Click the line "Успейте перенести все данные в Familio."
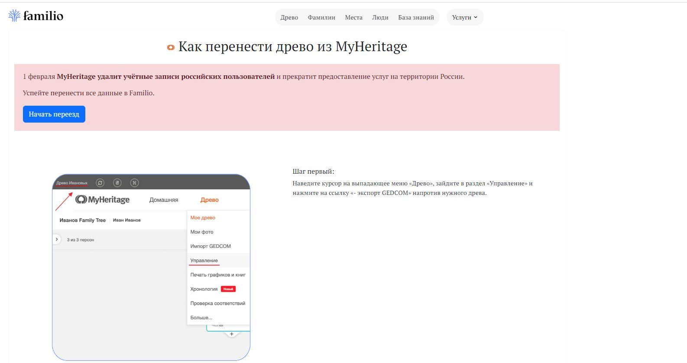 click(89, 93)
